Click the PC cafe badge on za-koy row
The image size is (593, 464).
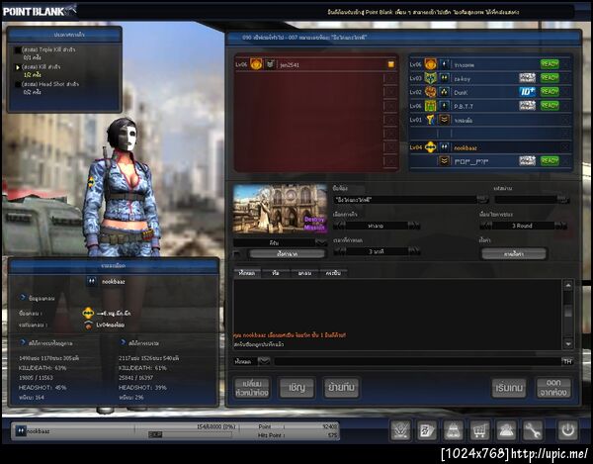pos(527,78)
